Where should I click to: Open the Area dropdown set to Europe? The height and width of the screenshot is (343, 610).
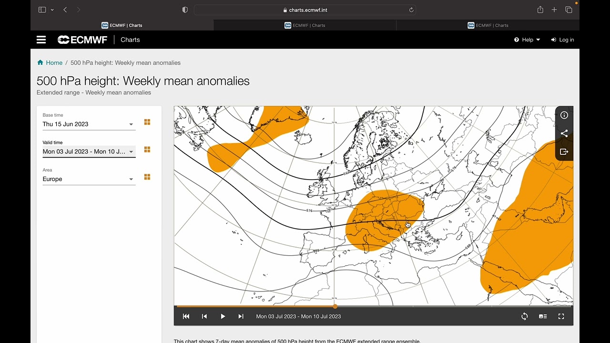[x=89, y=179]
